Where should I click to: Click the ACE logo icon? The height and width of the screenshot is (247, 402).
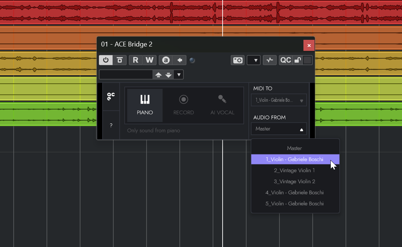click(x=111, y=97)
